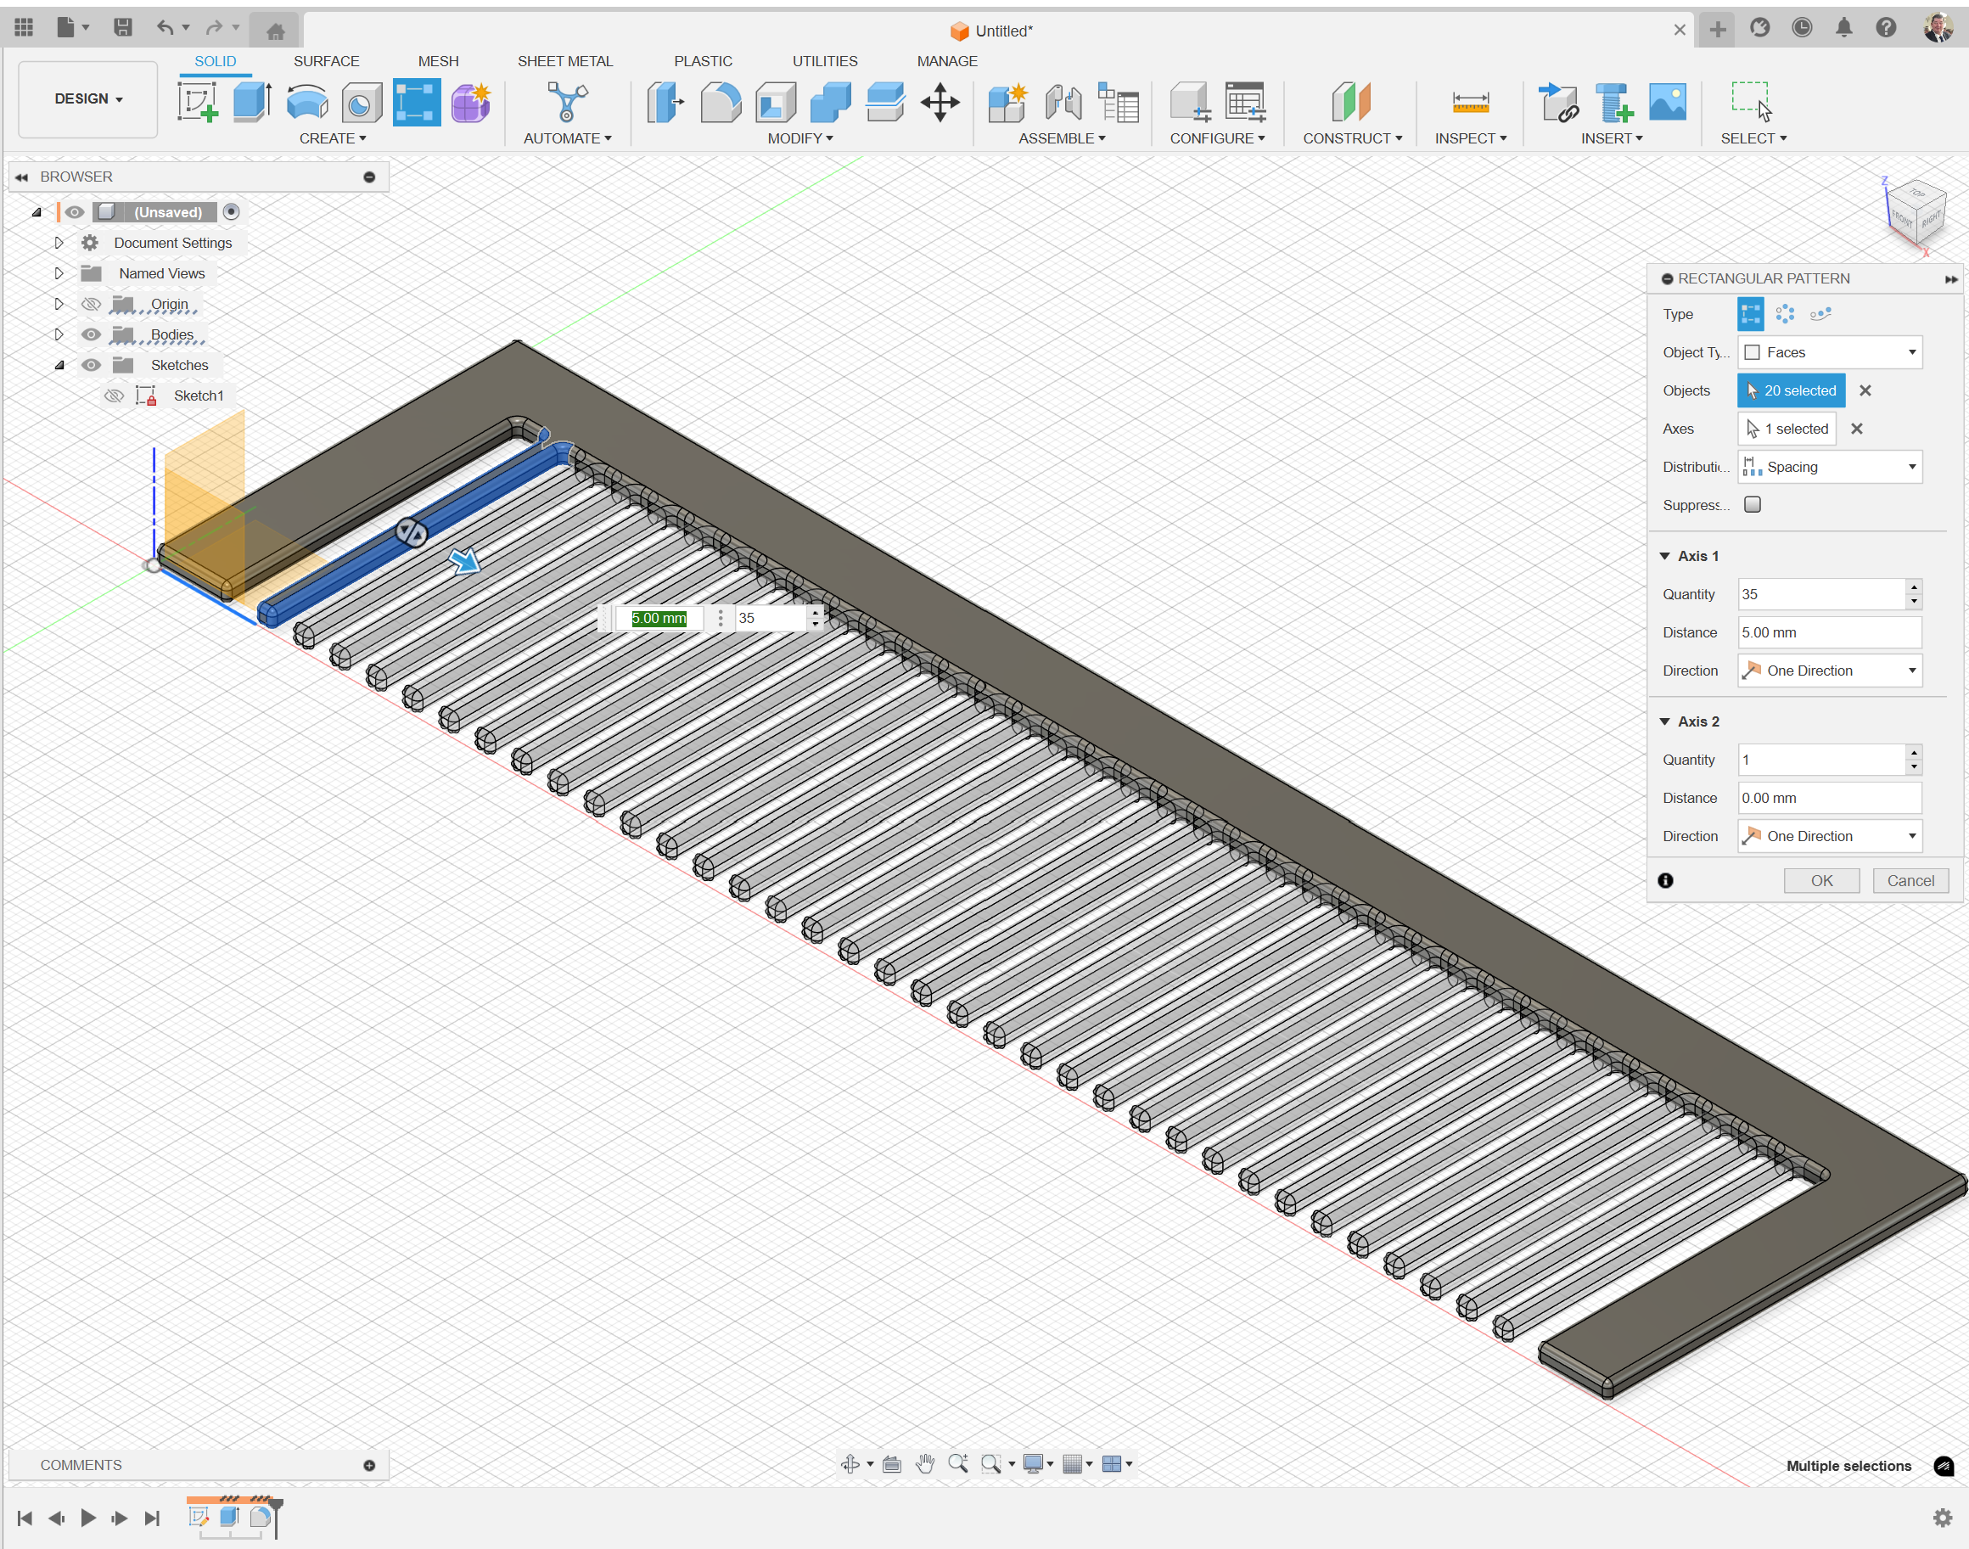Collapse the Axis 1 section
The width and height of the screenshot is (1969, 1549).
(1665, 555)
